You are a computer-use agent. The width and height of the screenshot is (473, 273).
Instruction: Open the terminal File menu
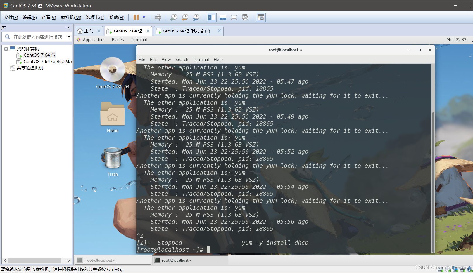click(142, 60)
